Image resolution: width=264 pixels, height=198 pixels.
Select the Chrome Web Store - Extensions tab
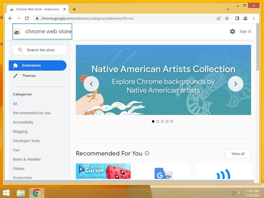(x=38, y=9)
